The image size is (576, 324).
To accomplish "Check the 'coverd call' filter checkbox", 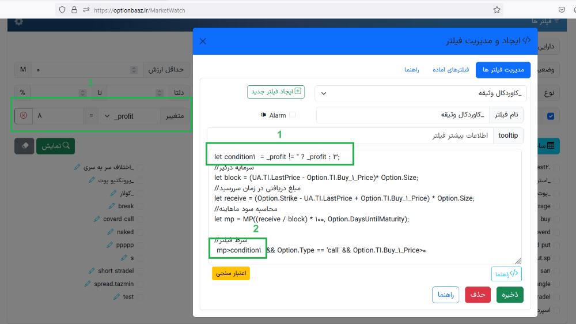I will click(140, 219).
